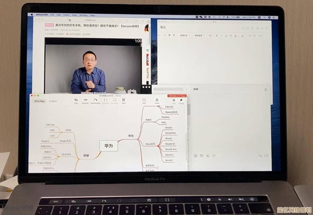Toggle underline in the note toolbar
The height and width of the screenshot is (215, 313).
[226, 36]
